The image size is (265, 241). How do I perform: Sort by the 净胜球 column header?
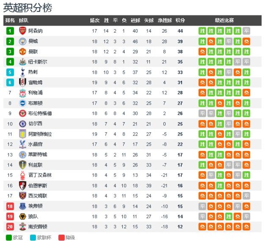coord(165,20)
